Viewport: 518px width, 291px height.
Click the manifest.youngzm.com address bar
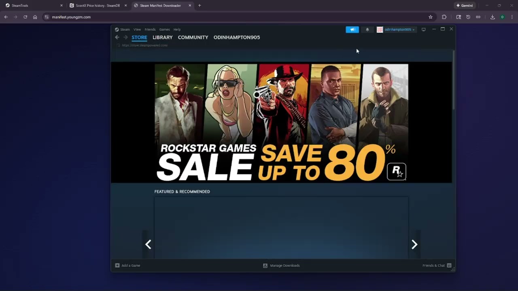click(239, 17)
